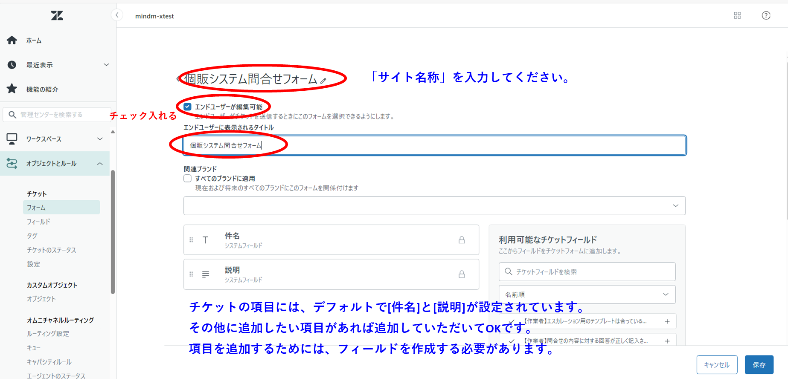Uncheck エンドユーザーが編集可能 checkbox
788x381 pixels.
(x=187, y=107)
